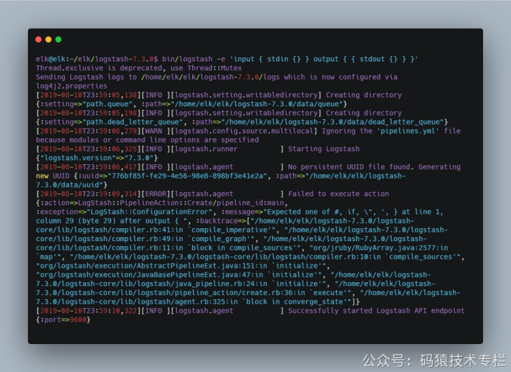
Task: Click the 'Failed to execute action' message
Action: coord(339,194)
